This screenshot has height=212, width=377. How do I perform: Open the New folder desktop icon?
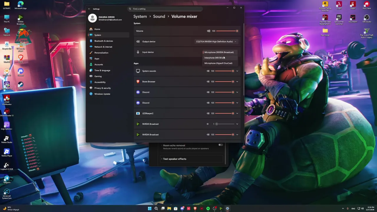coord(325,32)
